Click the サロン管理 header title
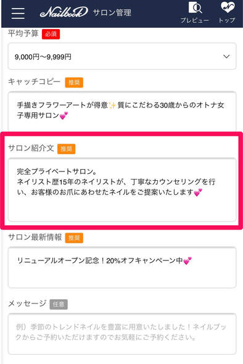243x364 pixels. tap(112, 12)
